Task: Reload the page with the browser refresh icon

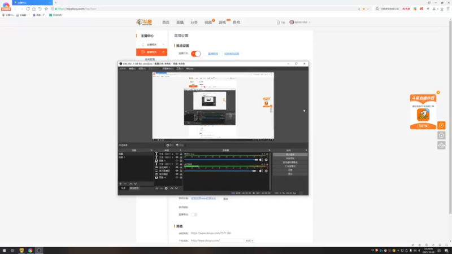Action: click(28, 9)
